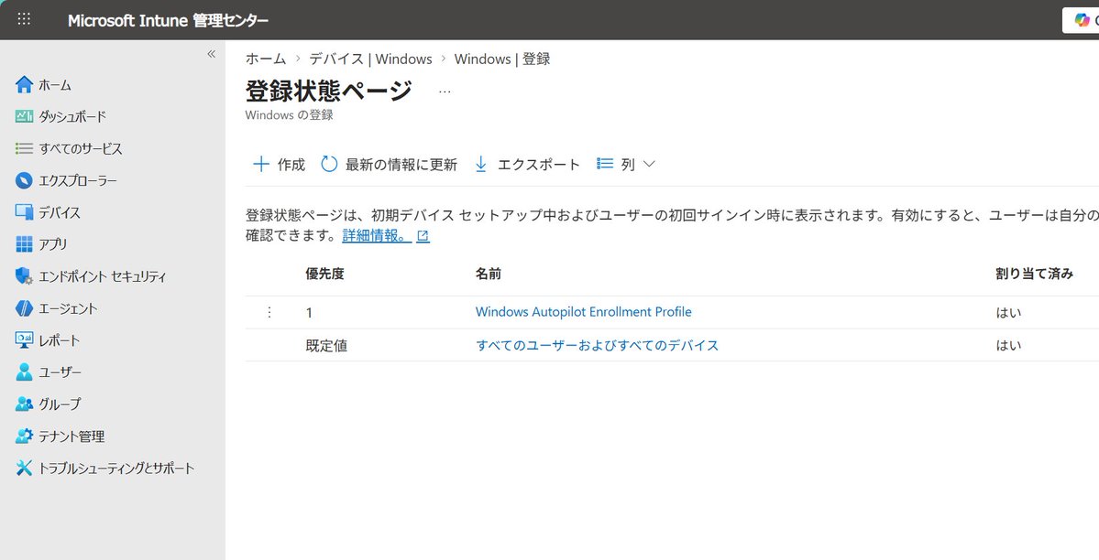Open the ⋮ menu on the priority 1 row
The height and width of the screenshot is (560, 1099).
[x=269, y=312]
